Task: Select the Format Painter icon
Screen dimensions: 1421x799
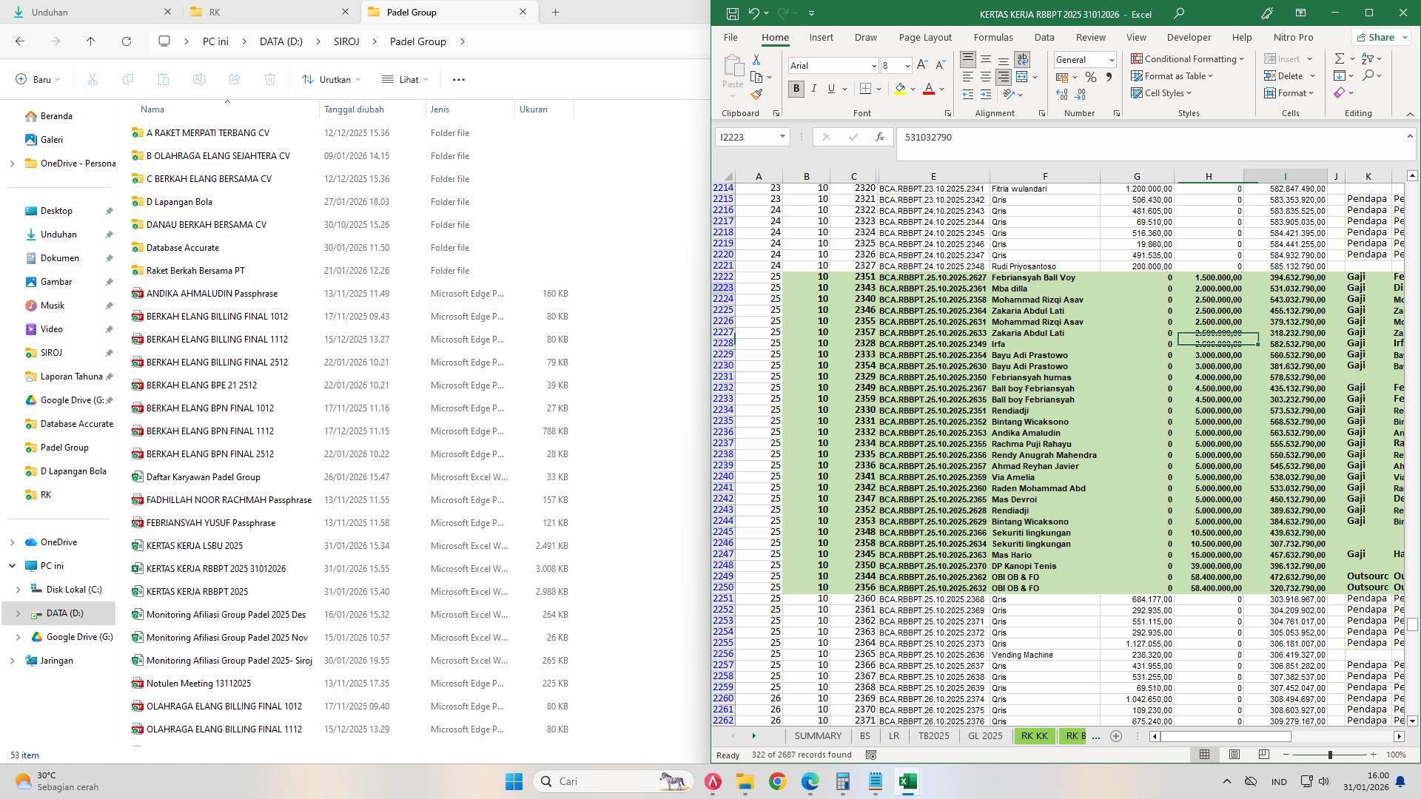Action: click(x=756, y=94)
